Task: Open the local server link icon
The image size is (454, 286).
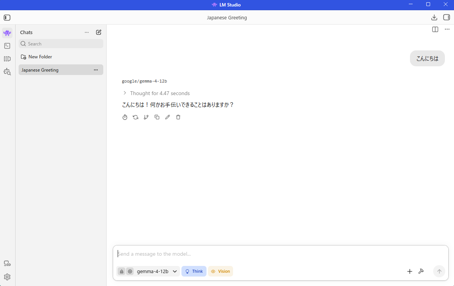Action: coord(7,264)
